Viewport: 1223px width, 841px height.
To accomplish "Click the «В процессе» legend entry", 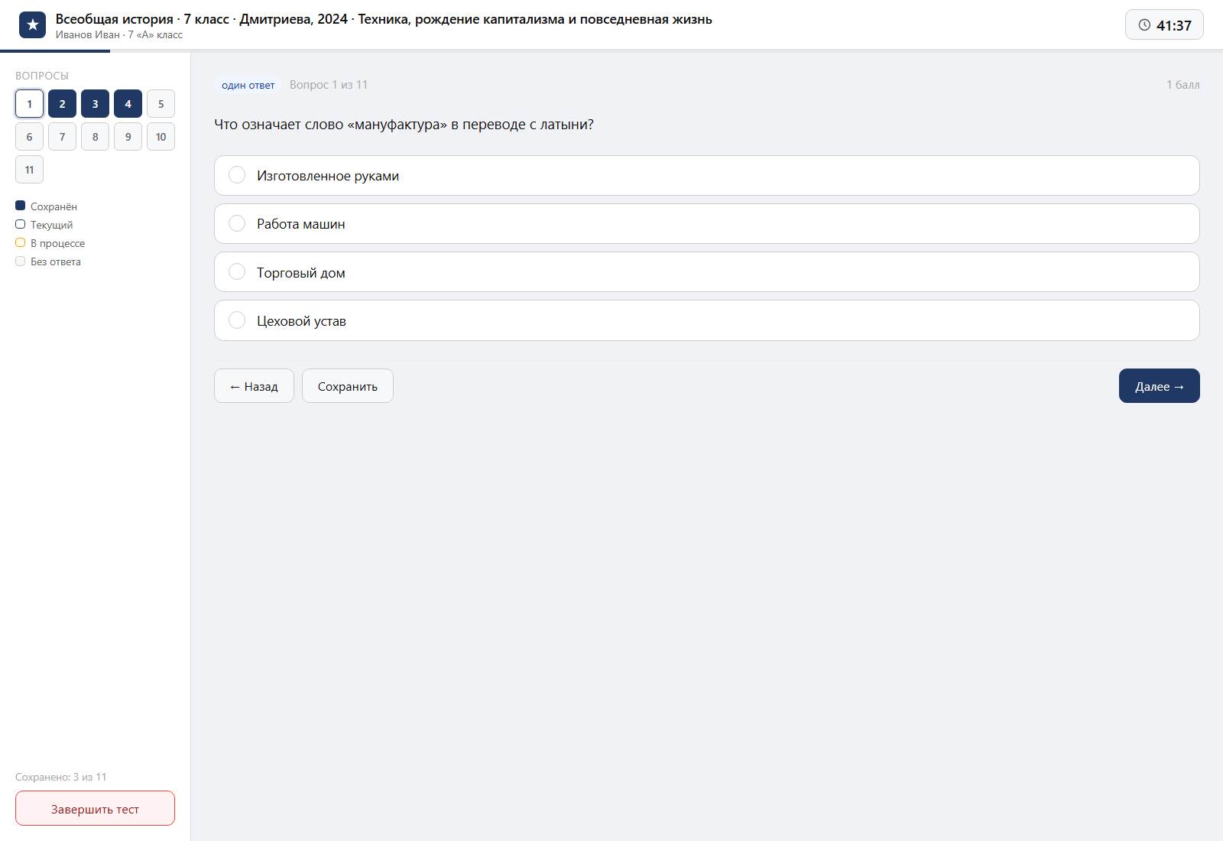I will pos(50,243).
